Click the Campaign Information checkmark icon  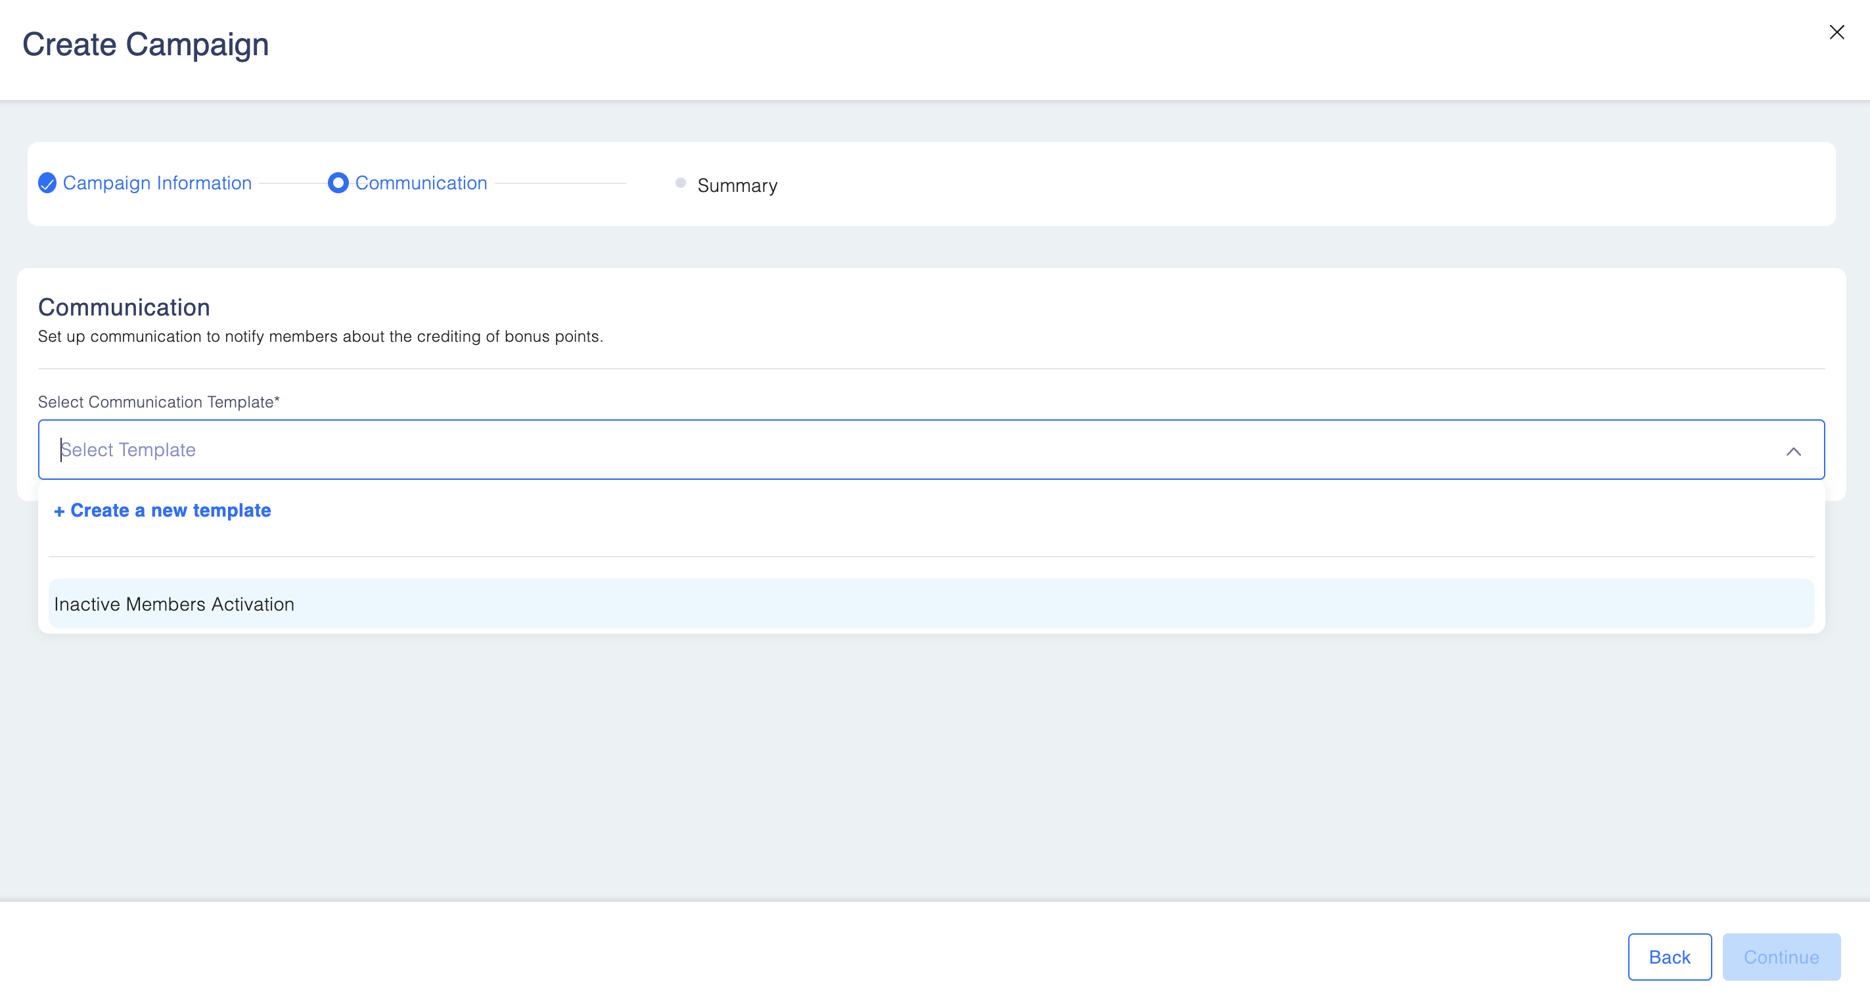click(x=47, y=183)
